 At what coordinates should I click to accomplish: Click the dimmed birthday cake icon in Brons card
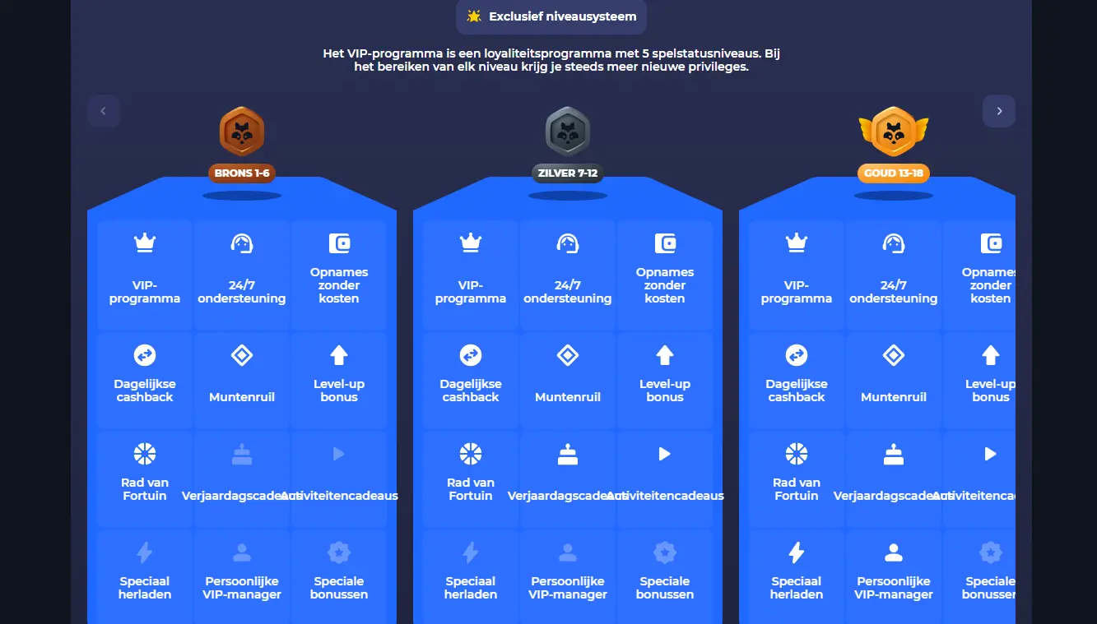(x=242, y=454)
